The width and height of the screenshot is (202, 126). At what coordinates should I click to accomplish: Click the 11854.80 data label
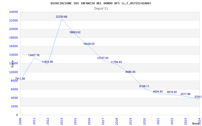[47, 62]
